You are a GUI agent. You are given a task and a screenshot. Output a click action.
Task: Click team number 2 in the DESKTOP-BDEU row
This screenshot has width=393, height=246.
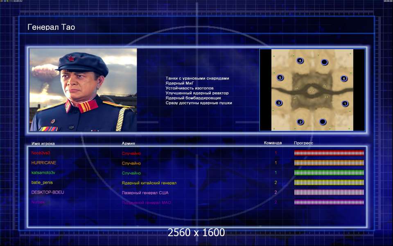[x=276, y=192]
